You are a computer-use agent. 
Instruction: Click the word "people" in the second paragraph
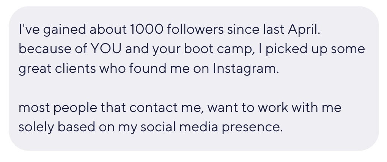point(75,108)
